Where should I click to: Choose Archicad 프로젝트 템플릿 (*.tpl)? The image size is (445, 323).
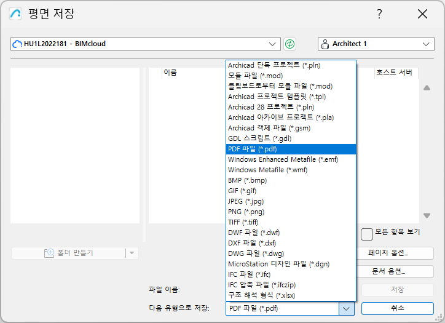[x=291, y=97]
